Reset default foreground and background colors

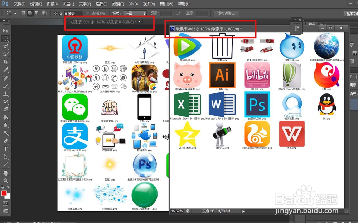click(3, 187)
